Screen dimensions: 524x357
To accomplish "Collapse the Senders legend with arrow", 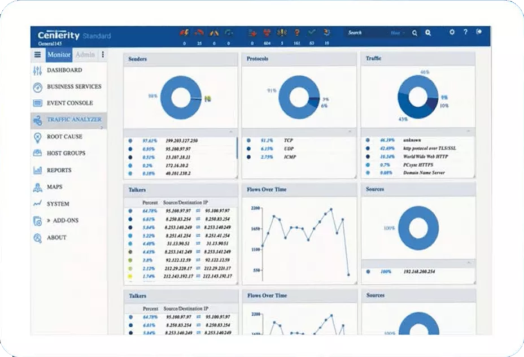I will (x=230, y=132).
